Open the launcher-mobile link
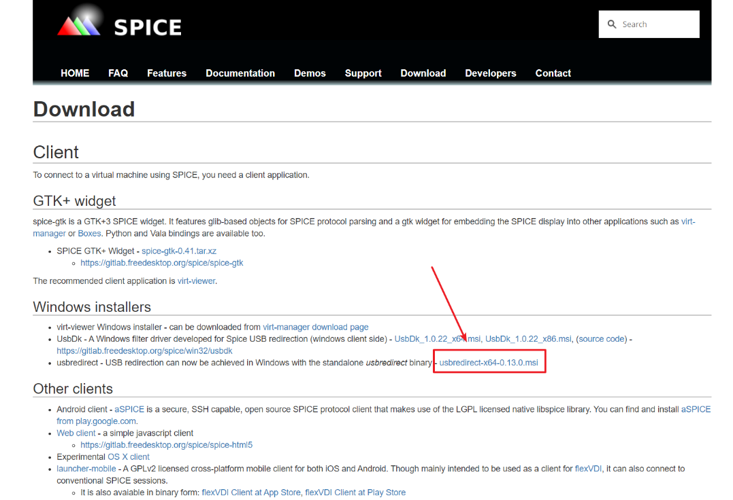 coord(86,469)
